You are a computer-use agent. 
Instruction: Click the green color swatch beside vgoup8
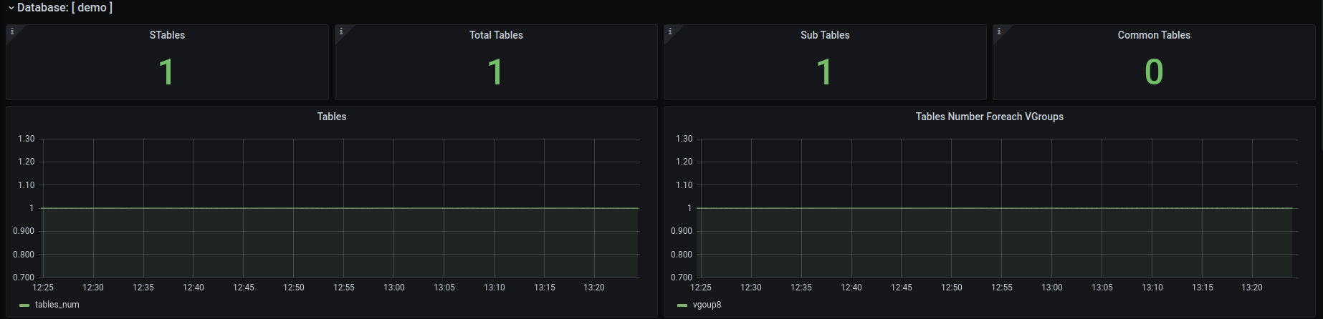click(682, 305)
